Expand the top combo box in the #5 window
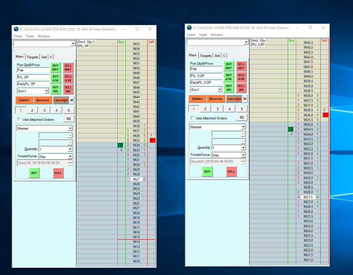 tap(73, 44)
